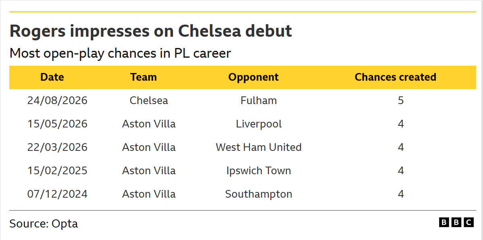The width and height of the screenshot is (483, 240).
Task: Click the Southampton opponent cell
Action: pos(258,194)
